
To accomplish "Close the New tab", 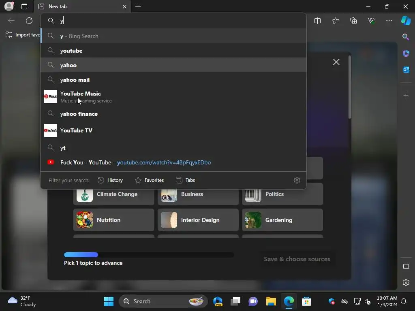I will 124,6.
